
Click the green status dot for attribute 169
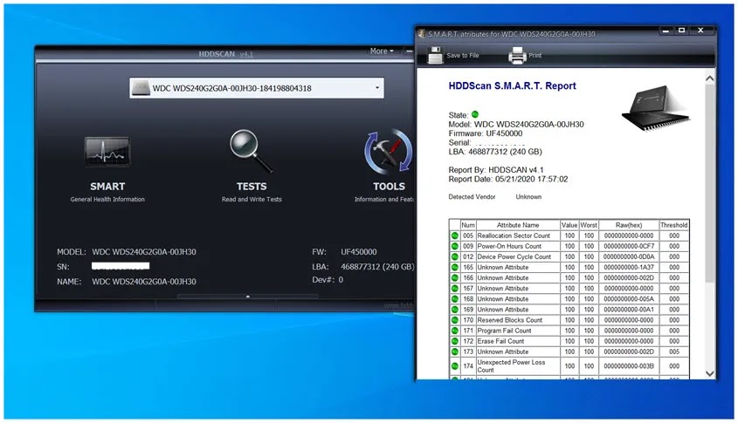(455, 310)
